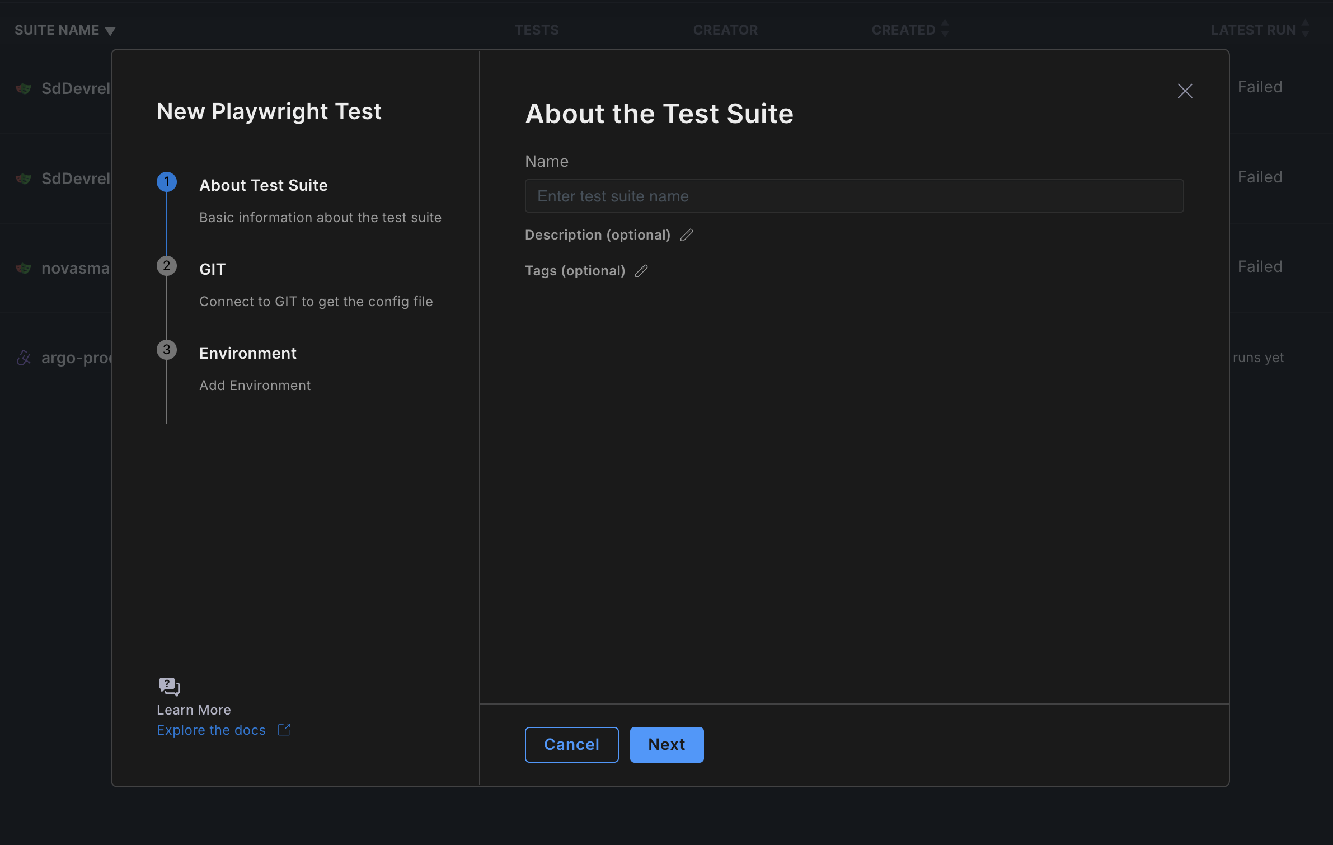
Task: Click the TESTS column header
Action: (536, 30)
